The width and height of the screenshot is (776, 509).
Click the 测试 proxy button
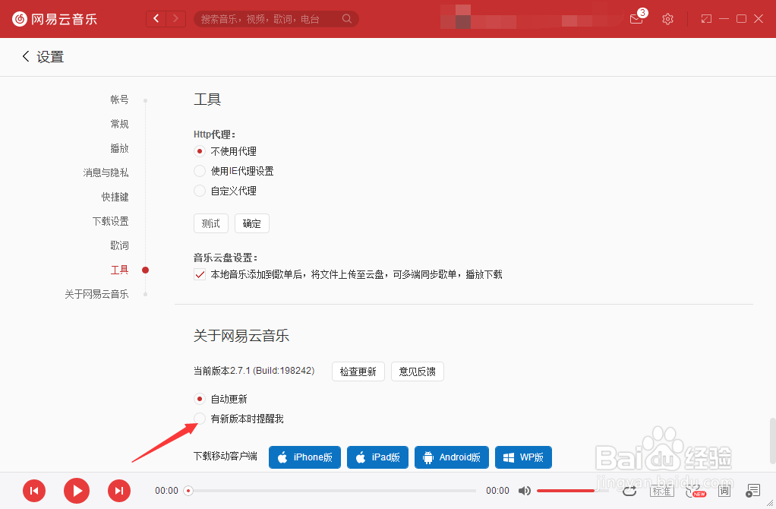pos(211,223)
